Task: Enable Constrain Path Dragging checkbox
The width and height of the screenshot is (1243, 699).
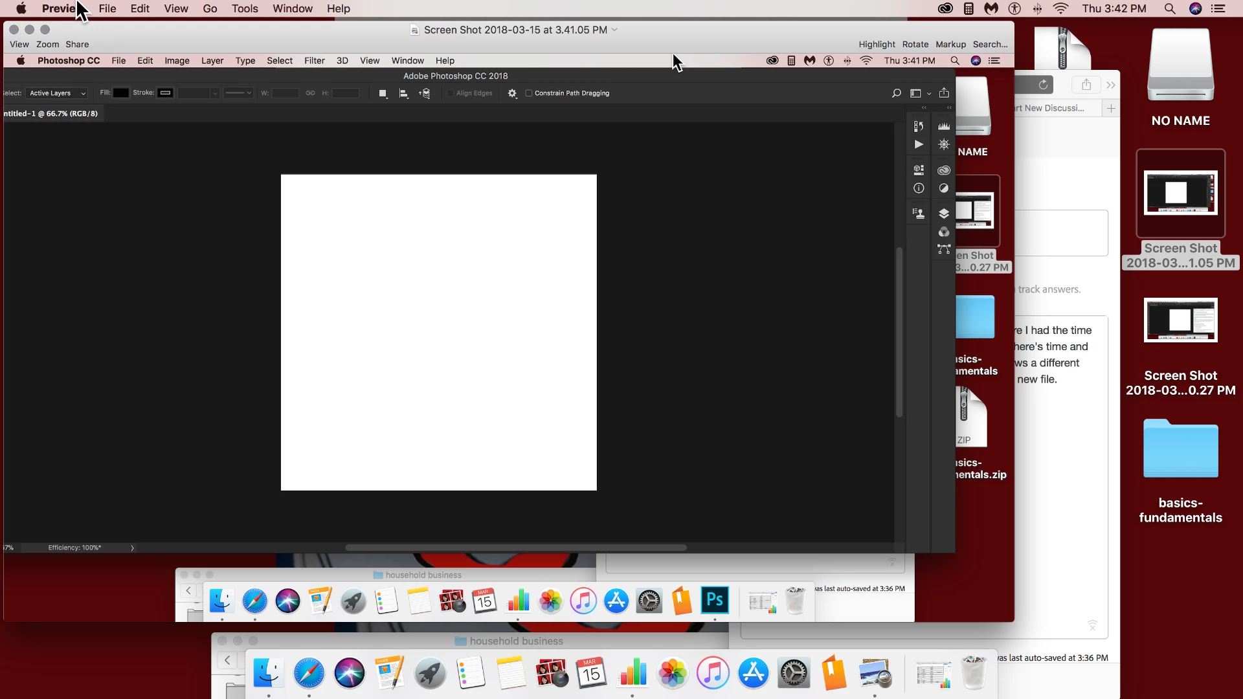Action: [529, 93]
